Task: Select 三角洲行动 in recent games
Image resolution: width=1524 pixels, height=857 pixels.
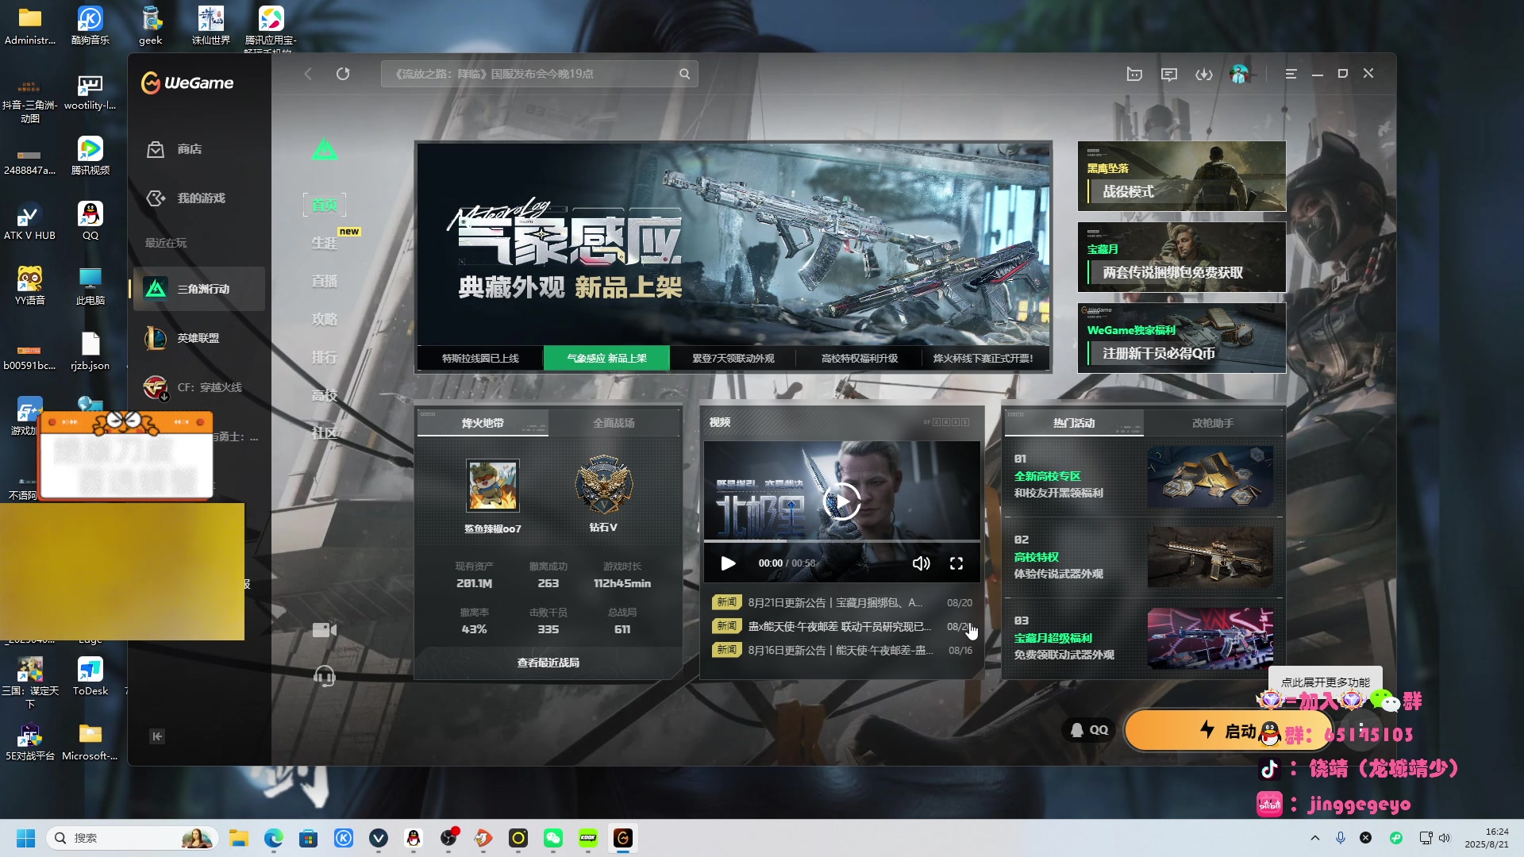Action: [x=199, y=289]
